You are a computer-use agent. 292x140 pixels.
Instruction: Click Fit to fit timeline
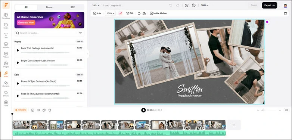(x=286, y=110)
